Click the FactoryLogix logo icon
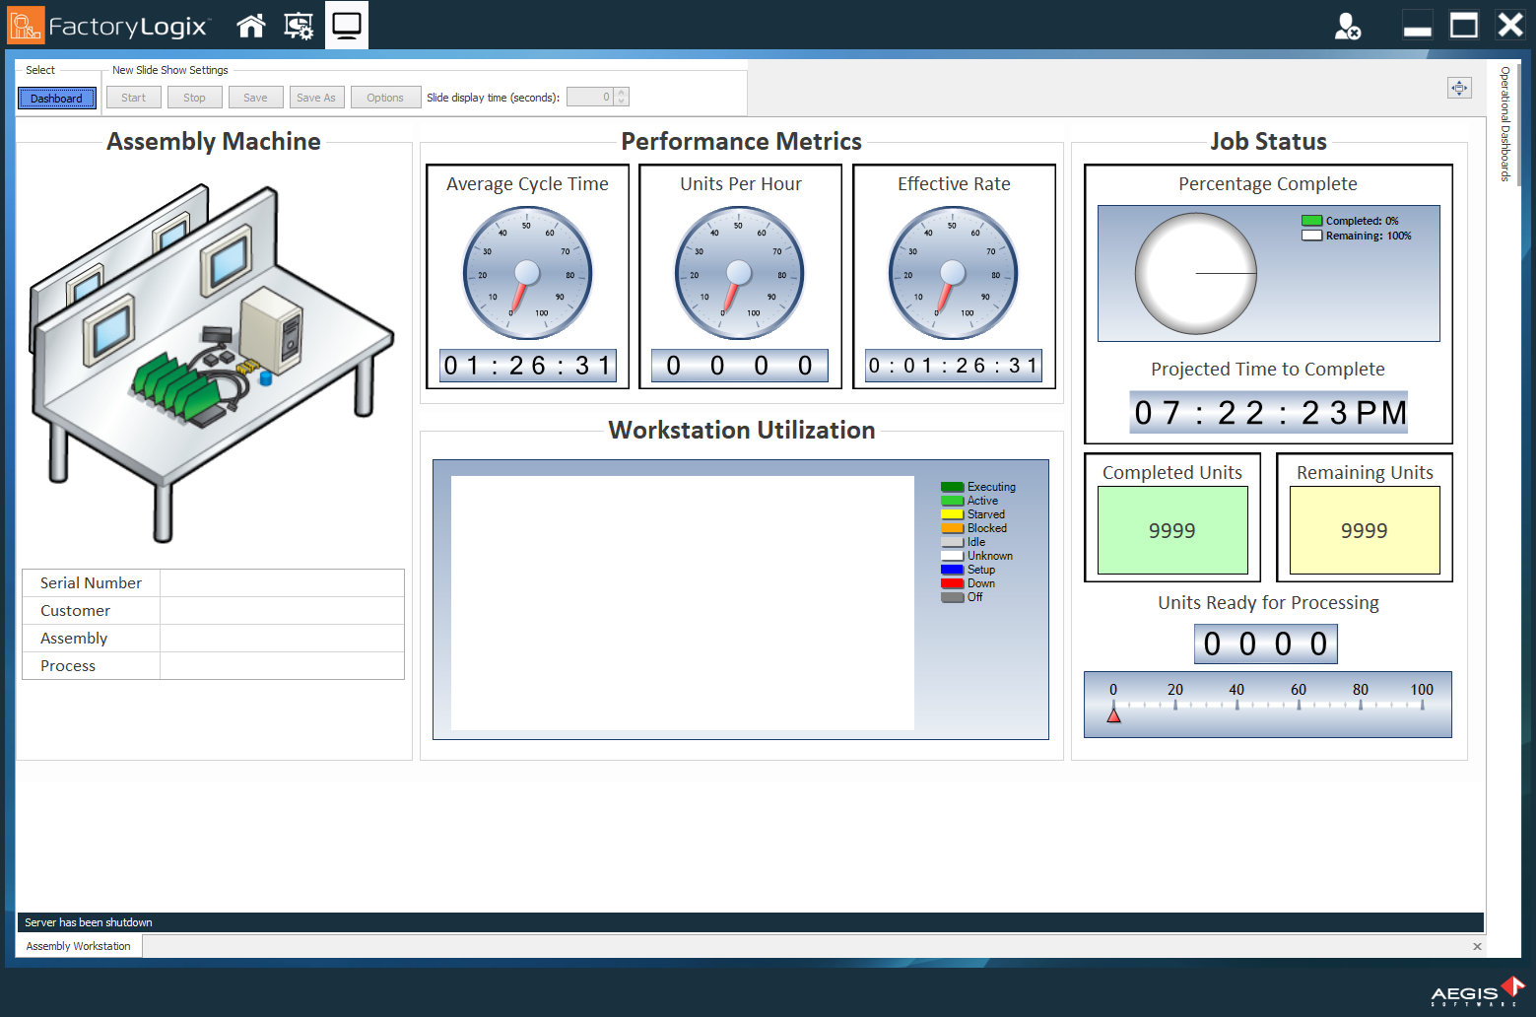This screenshot has height=1017, width=1536. coord(25,25)
